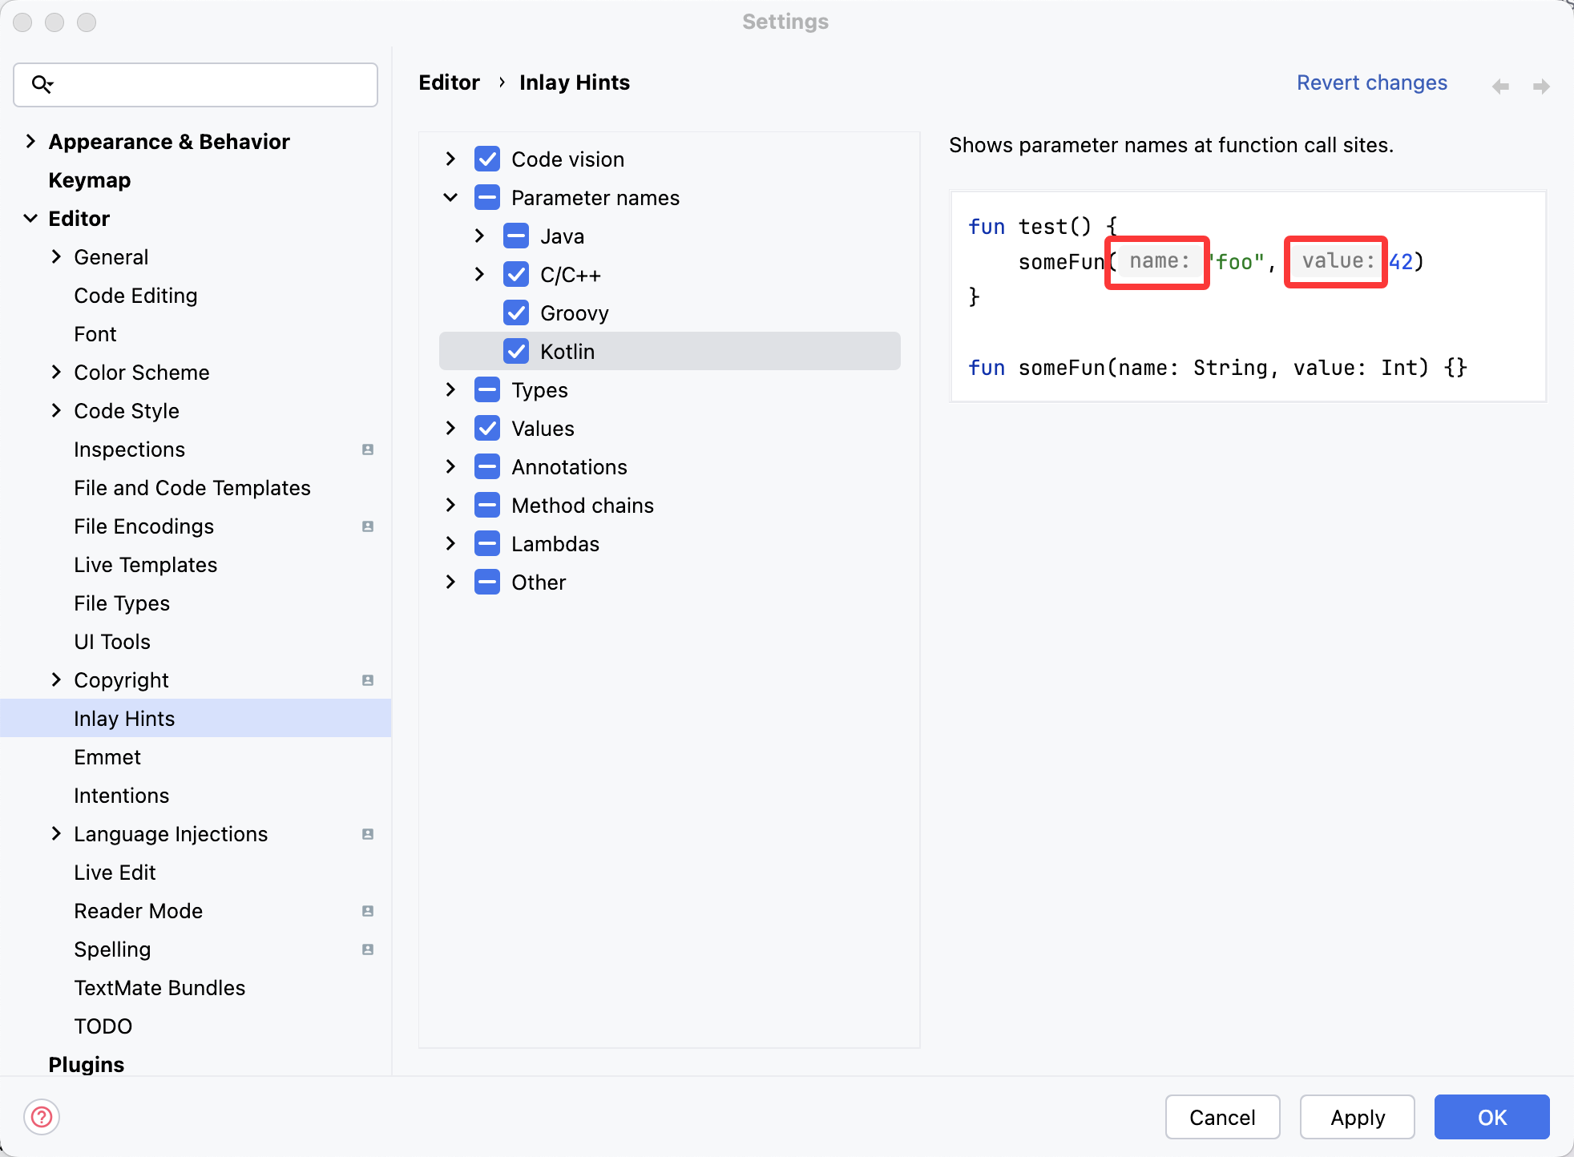The image size is (1574, 1157).
Task: Uncheck the Values checkbox
Action: pos(487,428)
